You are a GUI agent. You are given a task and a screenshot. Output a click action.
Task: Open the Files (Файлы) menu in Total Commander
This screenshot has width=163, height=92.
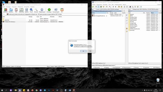click(x=94, y=5)
